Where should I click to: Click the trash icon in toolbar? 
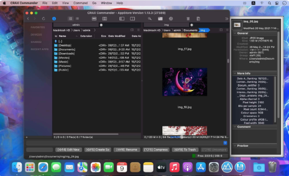(188, 19)
